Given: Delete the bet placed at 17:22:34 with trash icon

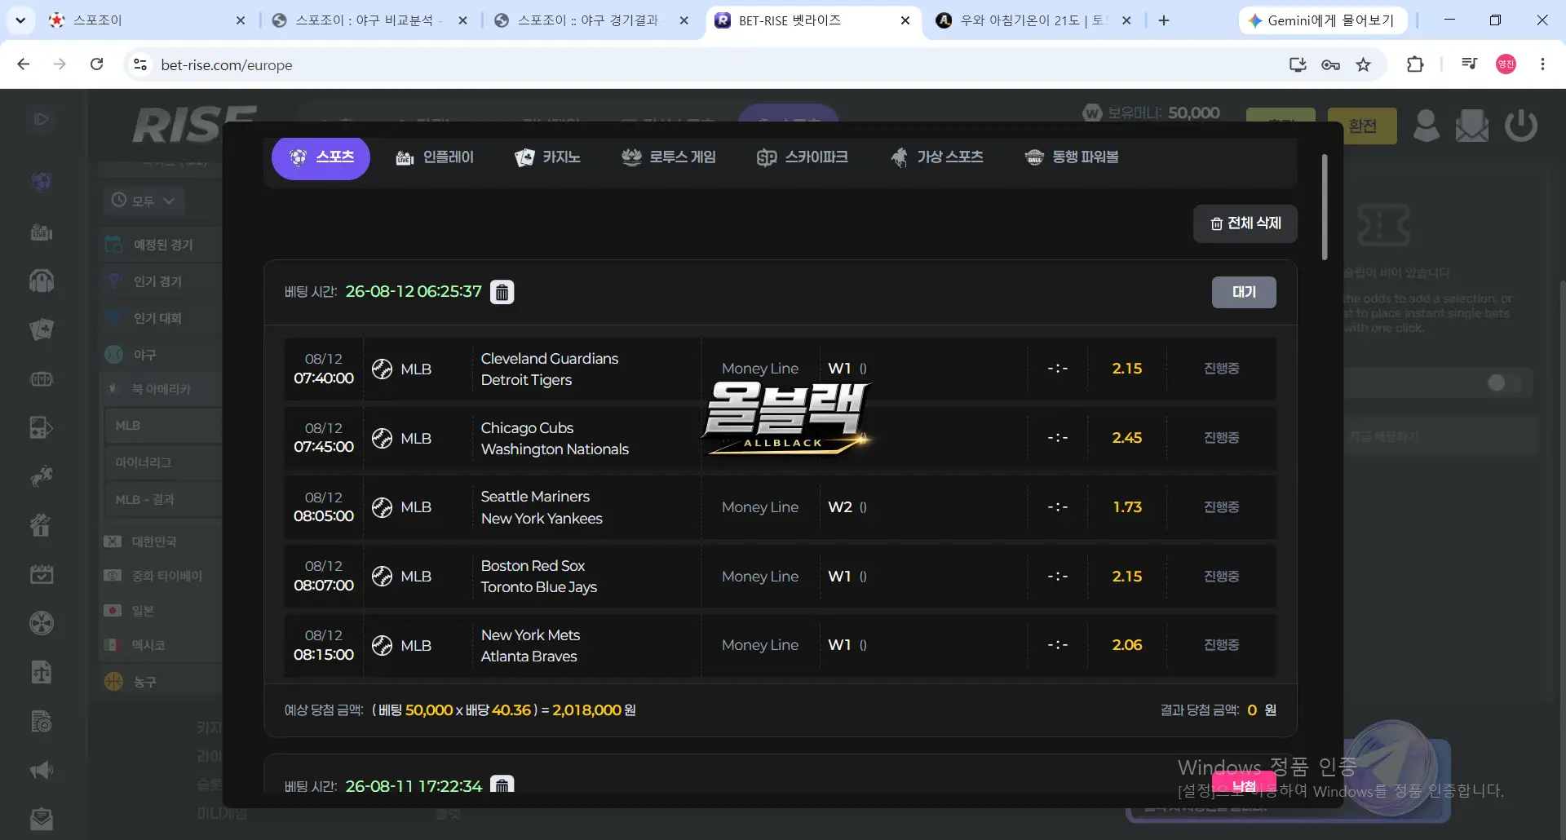Looking at the screenshot, I should pyautogui.click(x=502, y=785).
